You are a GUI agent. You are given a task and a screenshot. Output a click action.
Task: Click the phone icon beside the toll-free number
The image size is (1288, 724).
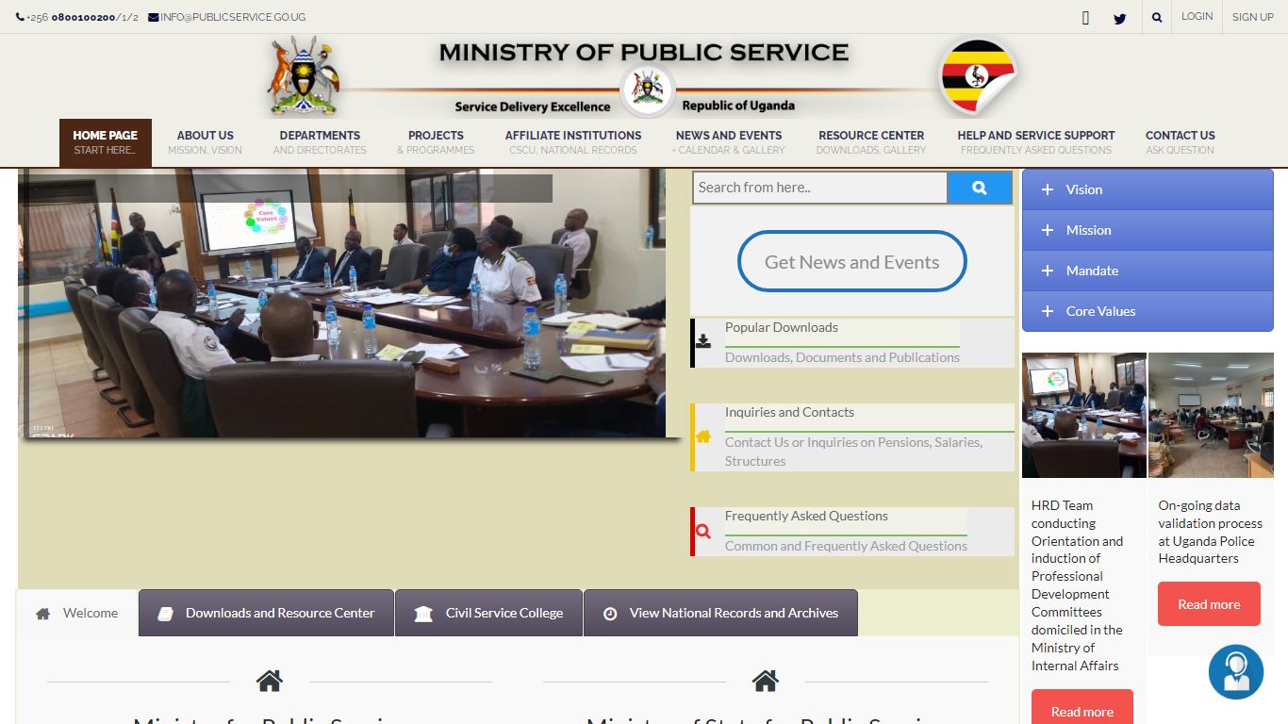point(20,17)
